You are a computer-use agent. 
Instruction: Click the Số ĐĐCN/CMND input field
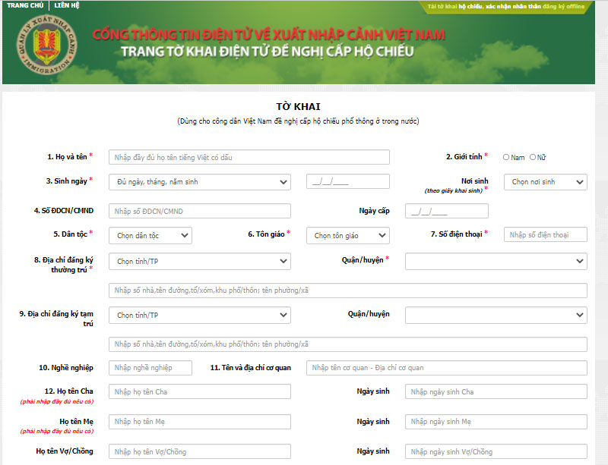pyautogui.click(x=199, y=210)
